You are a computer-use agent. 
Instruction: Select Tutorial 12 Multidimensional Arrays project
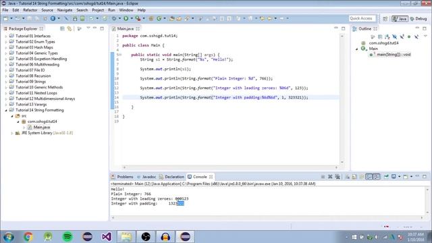(x=45, y=99)
